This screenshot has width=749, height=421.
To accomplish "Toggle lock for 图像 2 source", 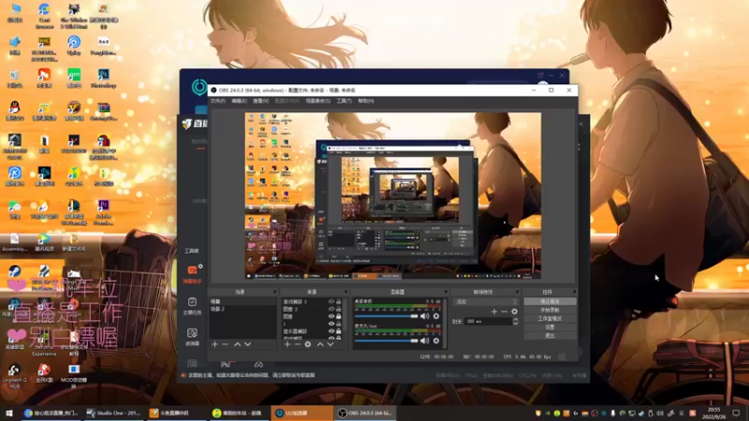I will [x=339, y=309].
